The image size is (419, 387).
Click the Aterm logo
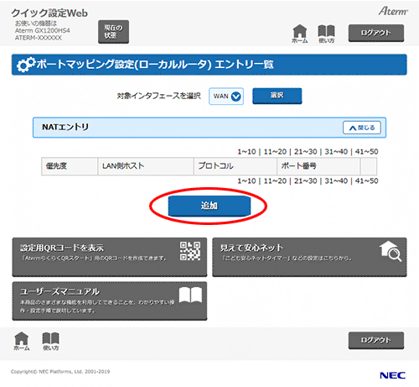click(x=393, y=11)
